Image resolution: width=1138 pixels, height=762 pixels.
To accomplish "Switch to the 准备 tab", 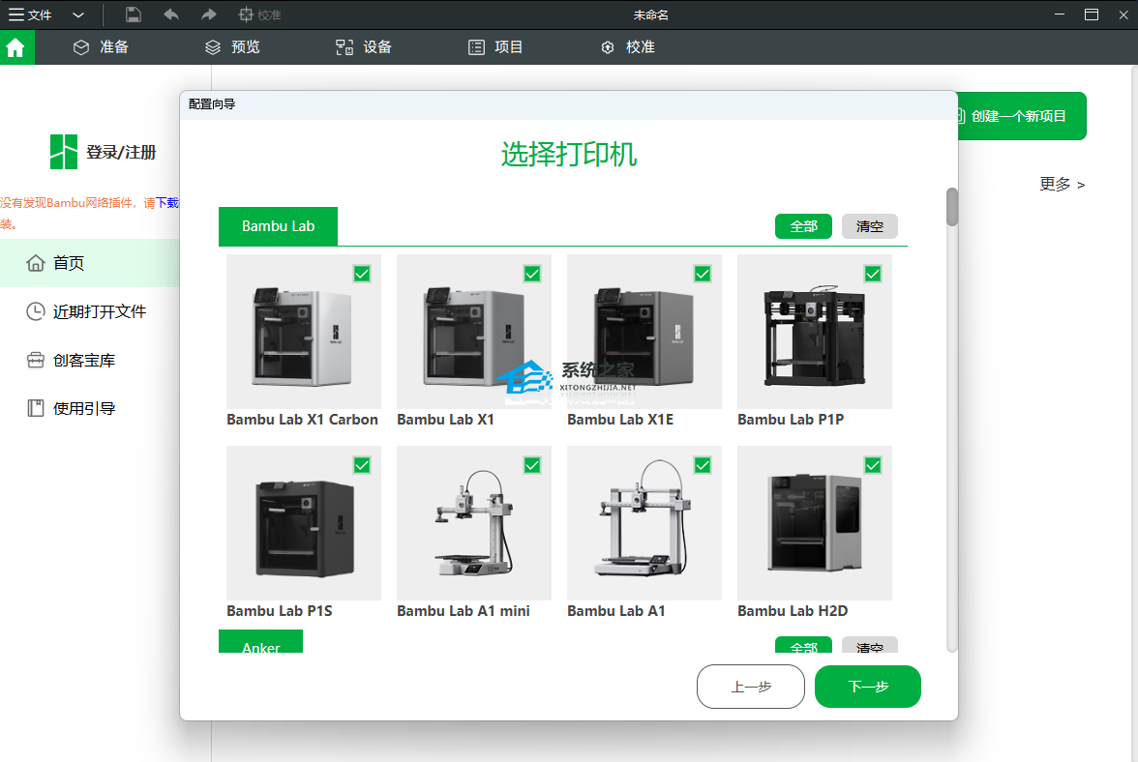I will click(101, 47).
